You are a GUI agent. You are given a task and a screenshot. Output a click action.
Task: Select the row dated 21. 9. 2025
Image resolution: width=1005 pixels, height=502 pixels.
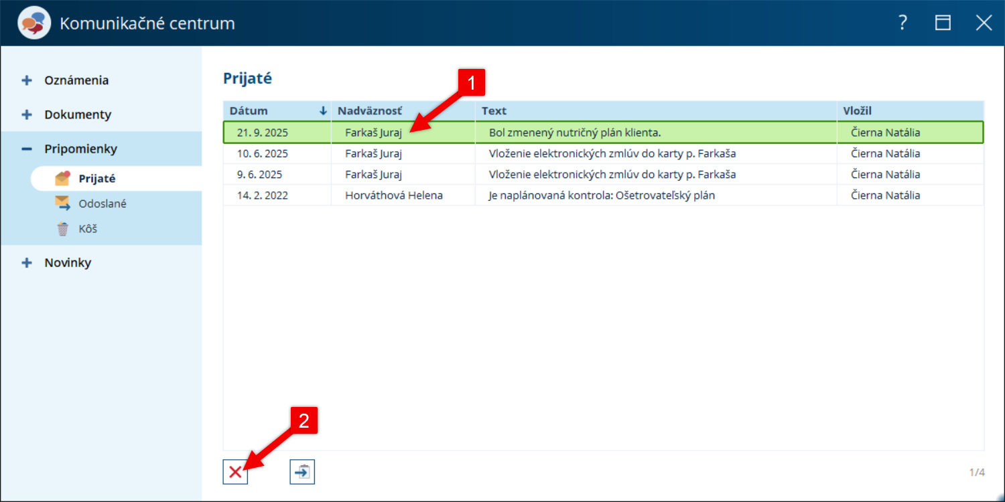pyautogui.click(x=603, y=133)
